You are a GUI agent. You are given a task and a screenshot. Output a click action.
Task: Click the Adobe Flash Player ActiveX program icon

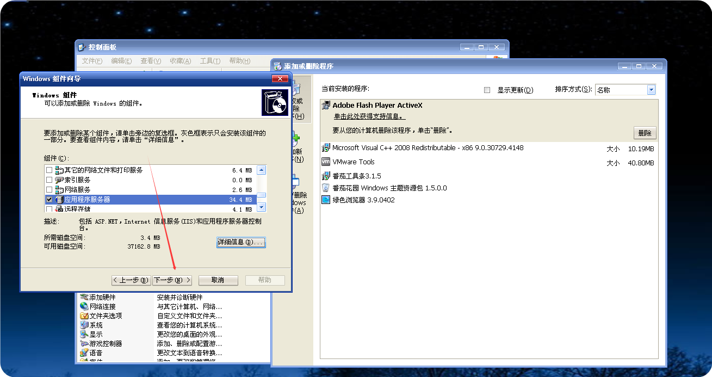coord(326,105)
